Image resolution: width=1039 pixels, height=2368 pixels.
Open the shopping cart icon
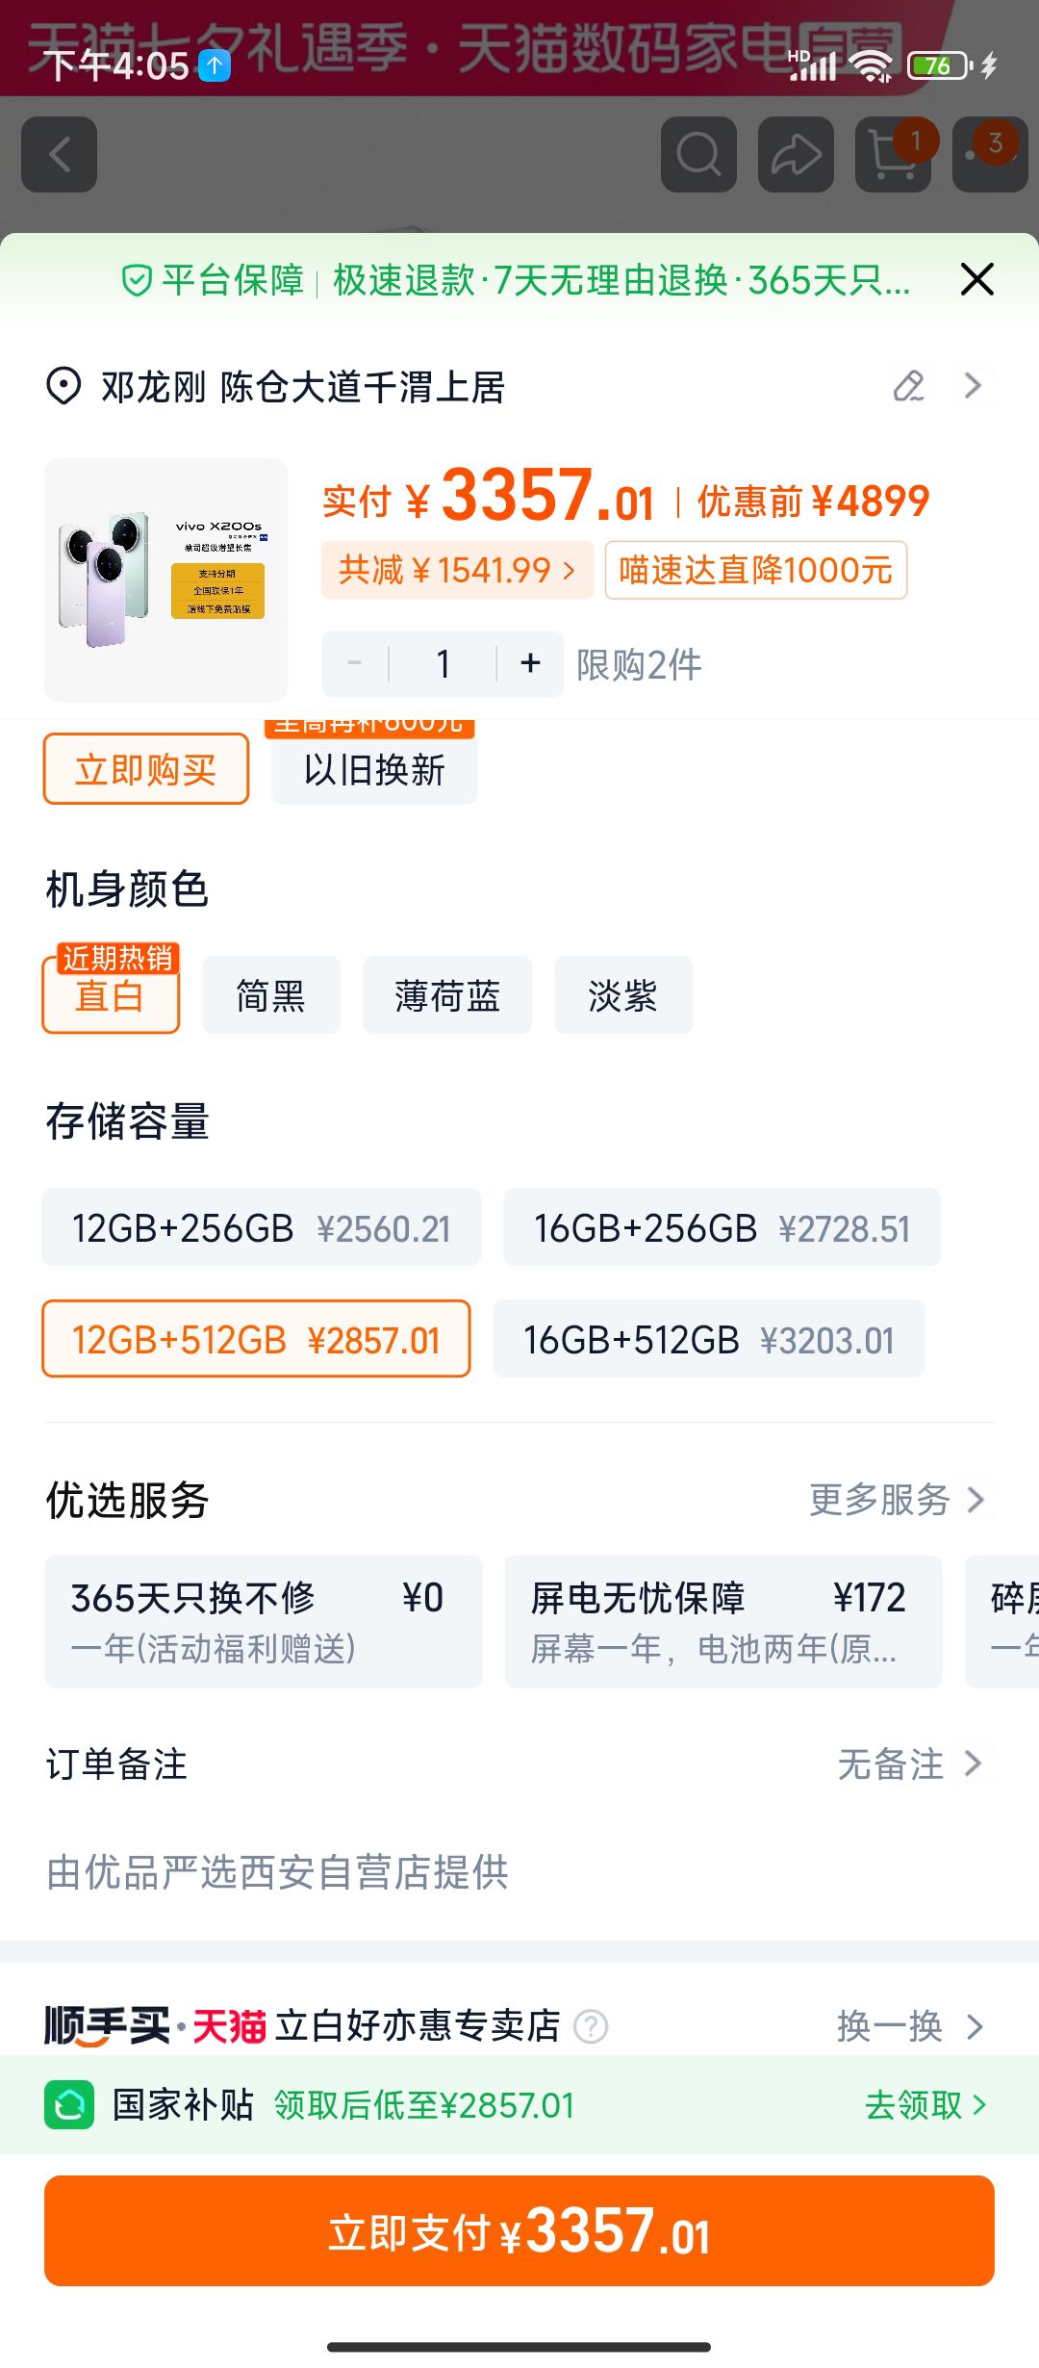coord(893,154)
